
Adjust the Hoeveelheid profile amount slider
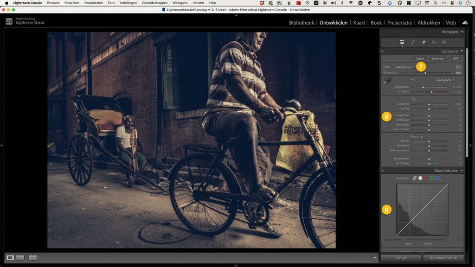coord(426,73)
